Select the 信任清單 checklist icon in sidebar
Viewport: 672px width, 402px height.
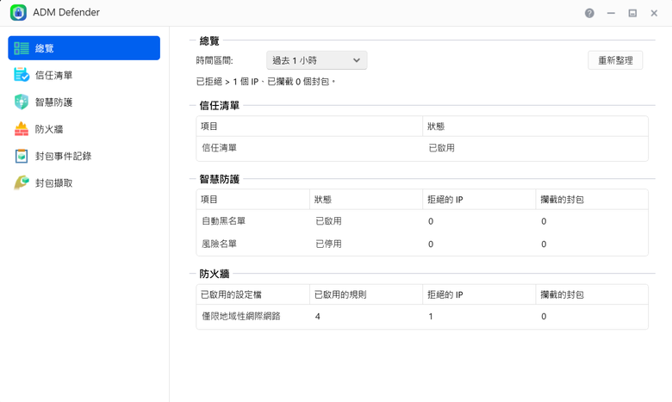pos(22,75)
